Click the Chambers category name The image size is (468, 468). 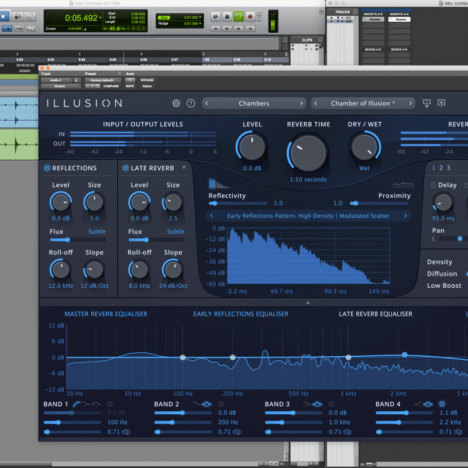(x=254, y=104)
